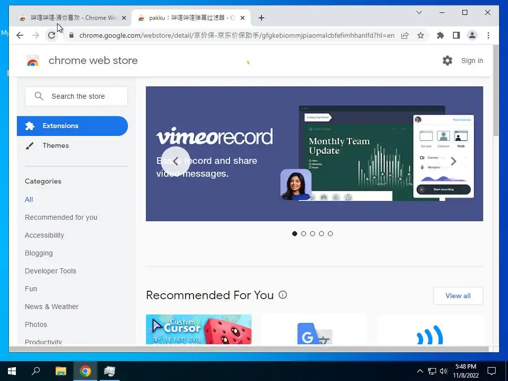Open the monitor app in taskbar

tap(110, 371)
